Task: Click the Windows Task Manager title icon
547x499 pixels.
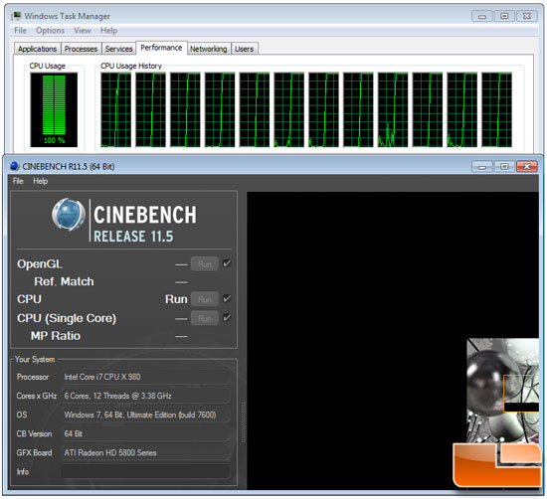Action: [x=16, y=16]
